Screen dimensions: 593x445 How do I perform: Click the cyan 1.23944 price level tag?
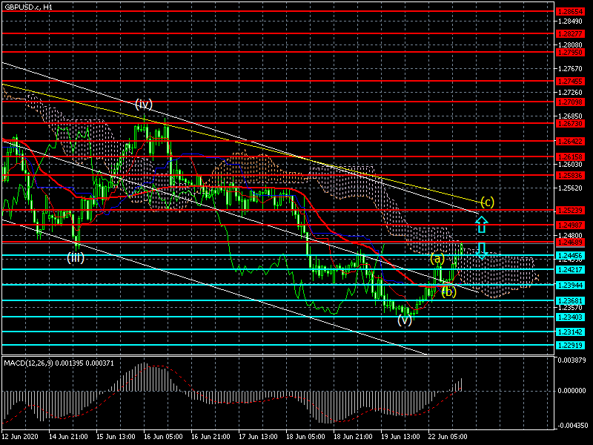pos(570,285)
